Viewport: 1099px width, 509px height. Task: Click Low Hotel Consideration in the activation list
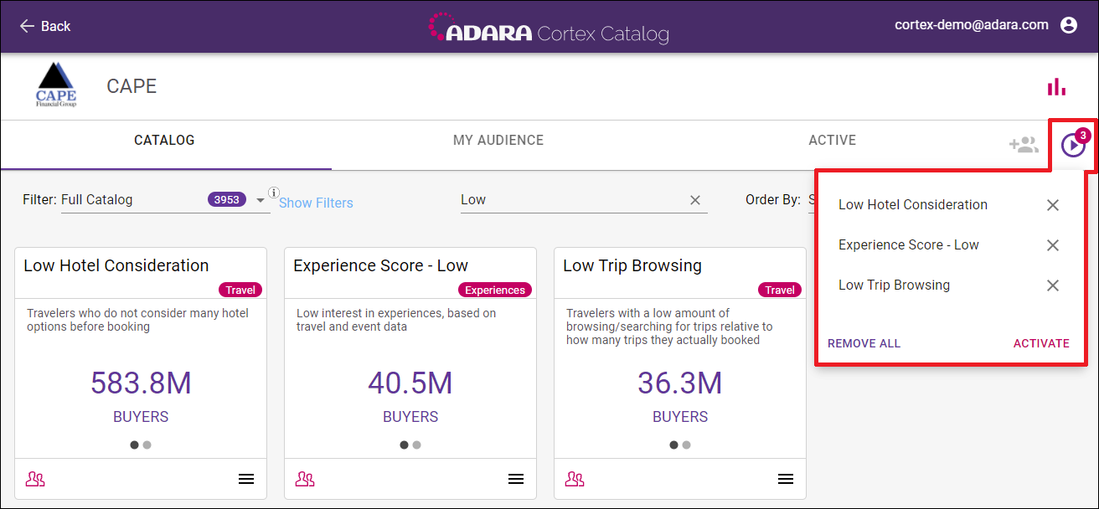tap(913, 205)
